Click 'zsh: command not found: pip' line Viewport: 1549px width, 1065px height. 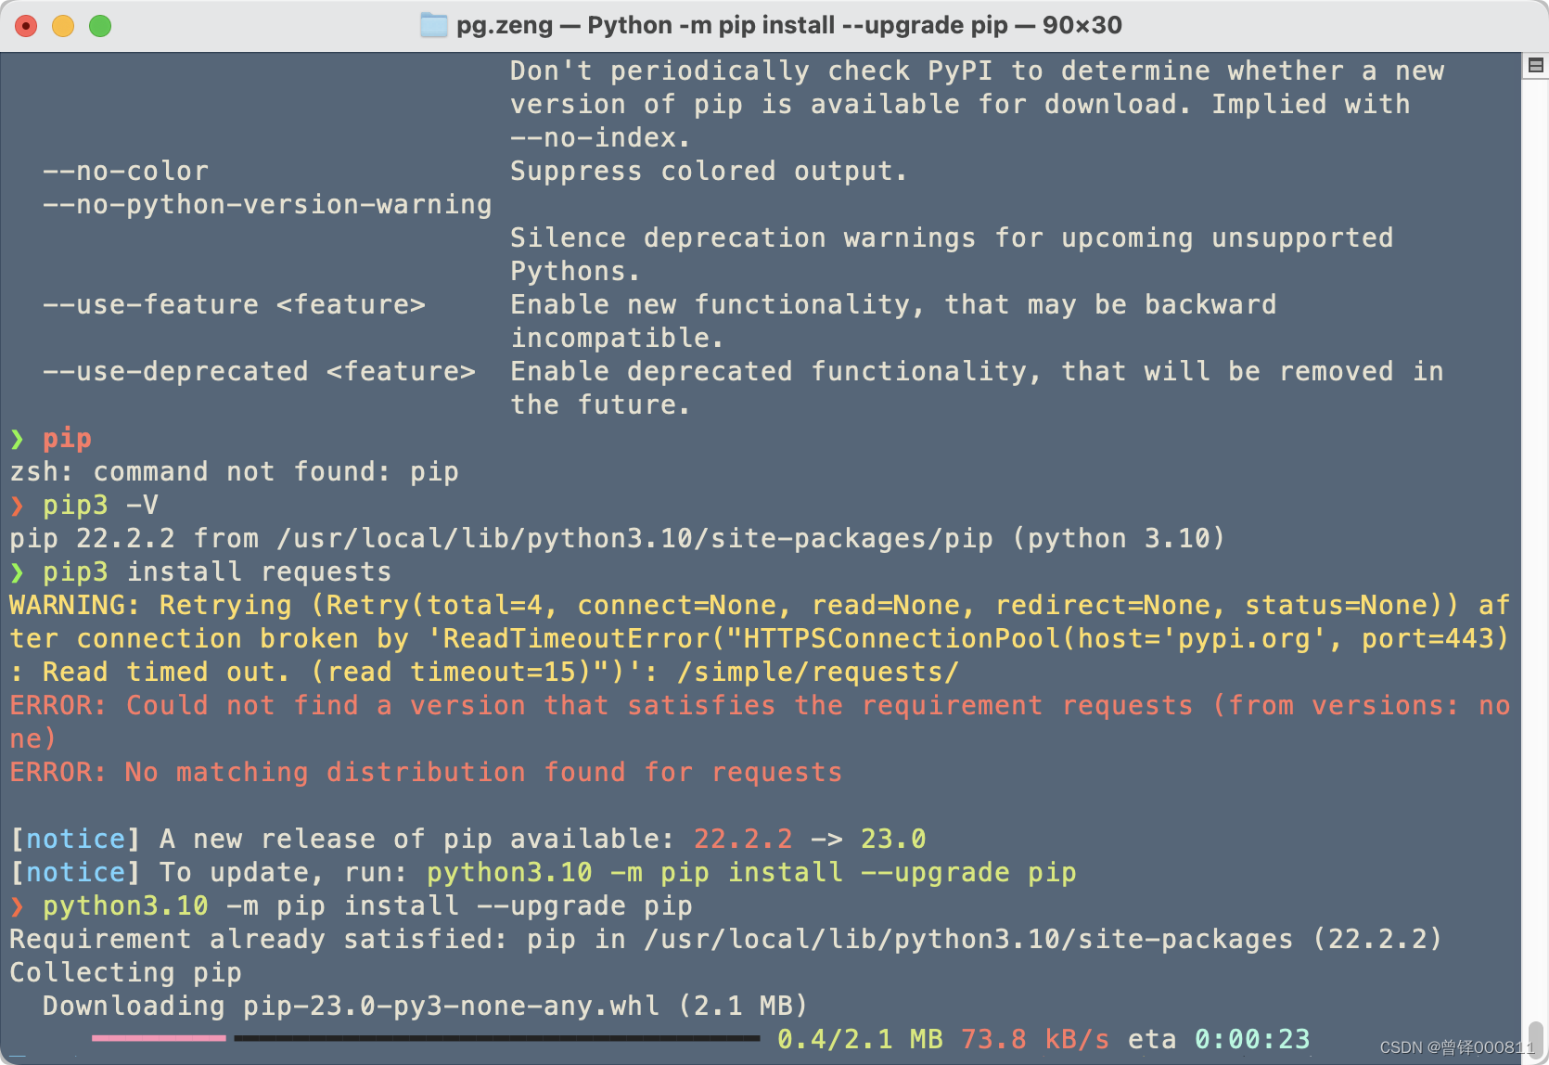click(x=234, y=472)
